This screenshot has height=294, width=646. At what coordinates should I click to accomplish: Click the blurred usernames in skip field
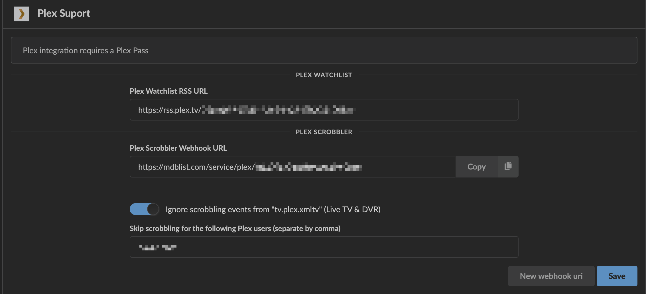click(x=158, y=247)
